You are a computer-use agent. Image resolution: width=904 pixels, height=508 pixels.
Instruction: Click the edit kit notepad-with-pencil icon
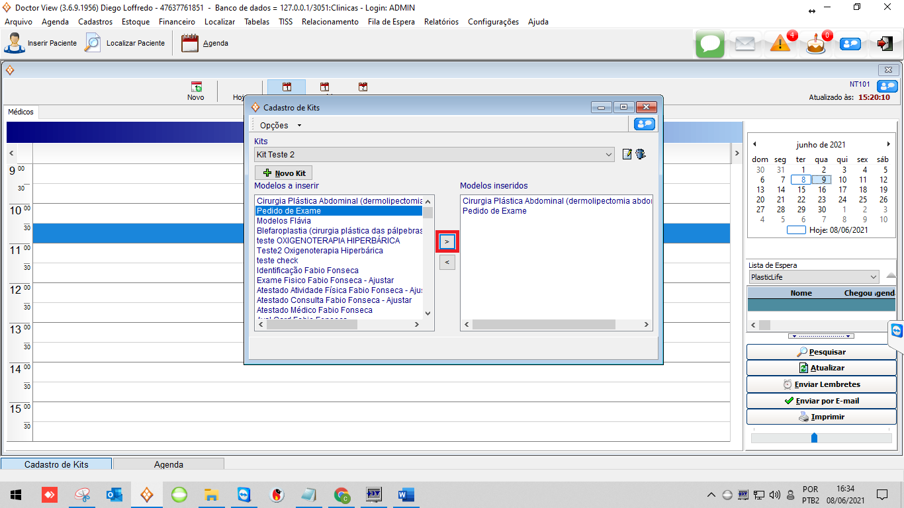coord(627,154)
